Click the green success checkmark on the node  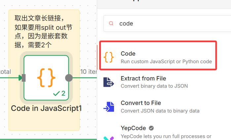56,94
